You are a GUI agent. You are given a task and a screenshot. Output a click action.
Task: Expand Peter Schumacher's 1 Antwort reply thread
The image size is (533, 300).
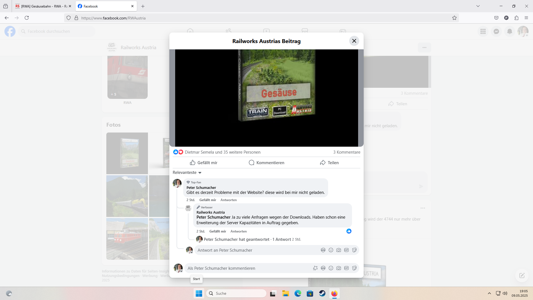point(247,239)
